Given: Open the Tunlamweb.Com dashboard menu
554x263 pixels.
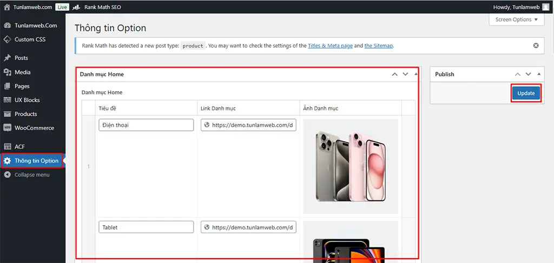Looking at the screenshot, I should click(x=36, y=25).
